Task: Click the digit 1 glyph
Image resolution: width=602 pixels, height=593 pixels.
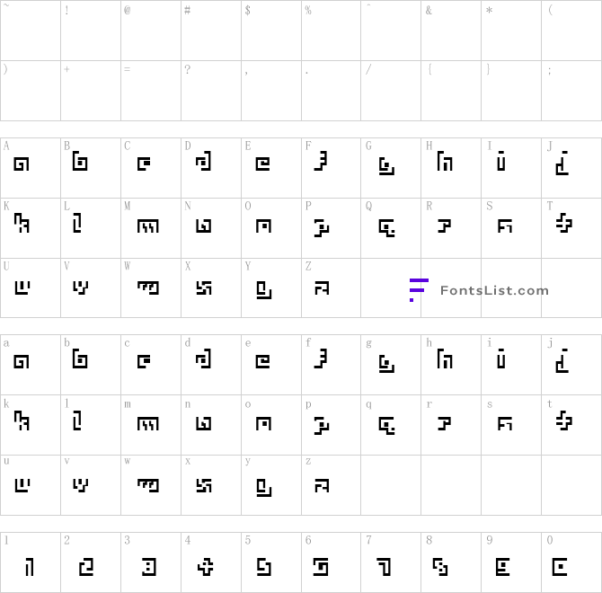Action: [x=29, y=566]
